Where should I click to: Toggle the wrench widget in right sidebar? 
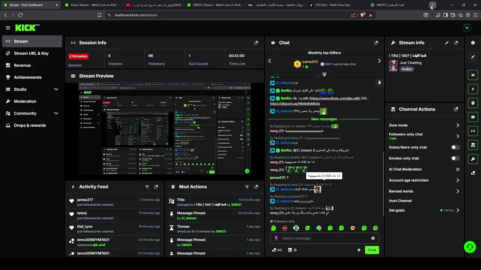(x=473, y=159)
